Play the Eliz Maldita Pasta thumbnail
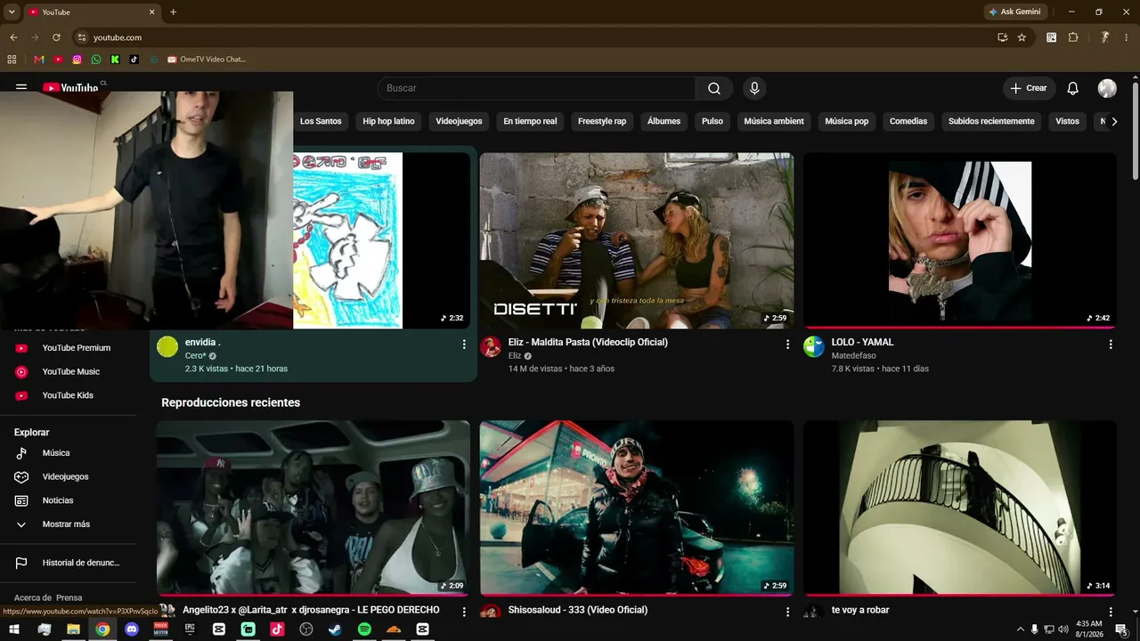This screenshot has height=641, width=1140. click(x=637, y=240)
